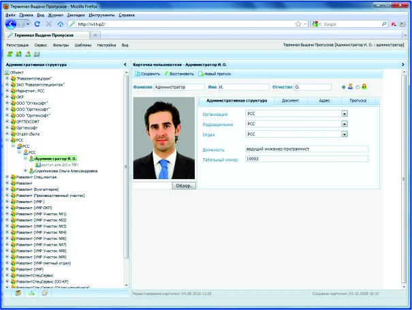Open the Подразделение dropdown
The width and height of the screenshot is (412, 310).
tap(345, 125)
